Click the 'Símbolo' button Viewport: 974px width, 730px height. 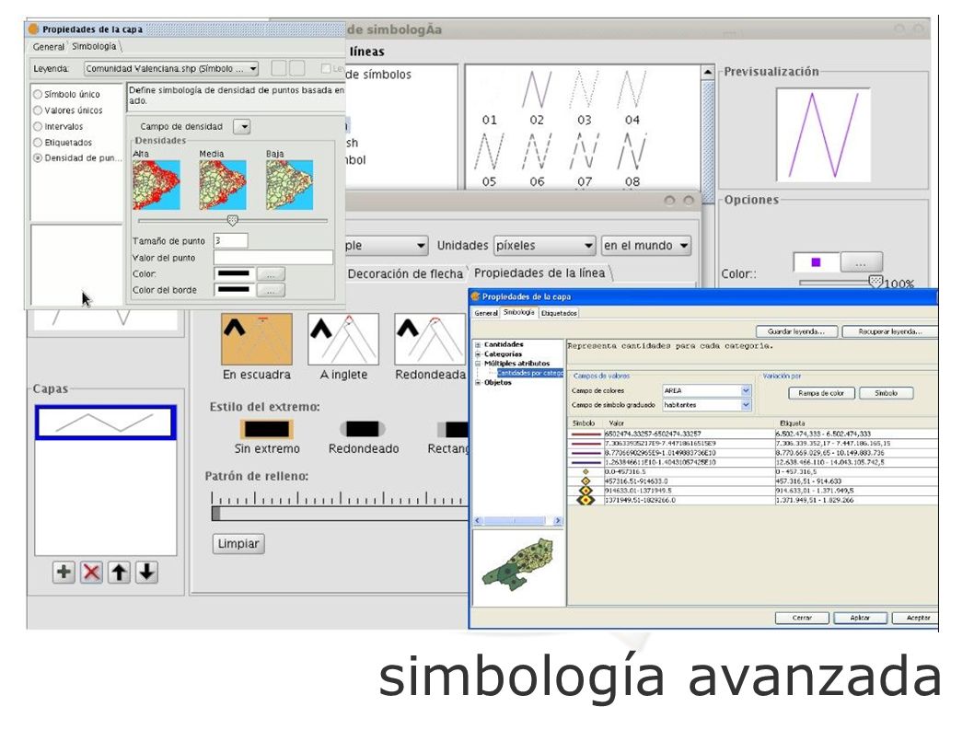point(887,393)
